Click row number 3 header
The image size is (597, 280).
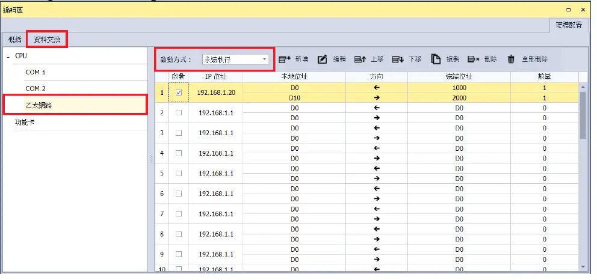(162, 133)
